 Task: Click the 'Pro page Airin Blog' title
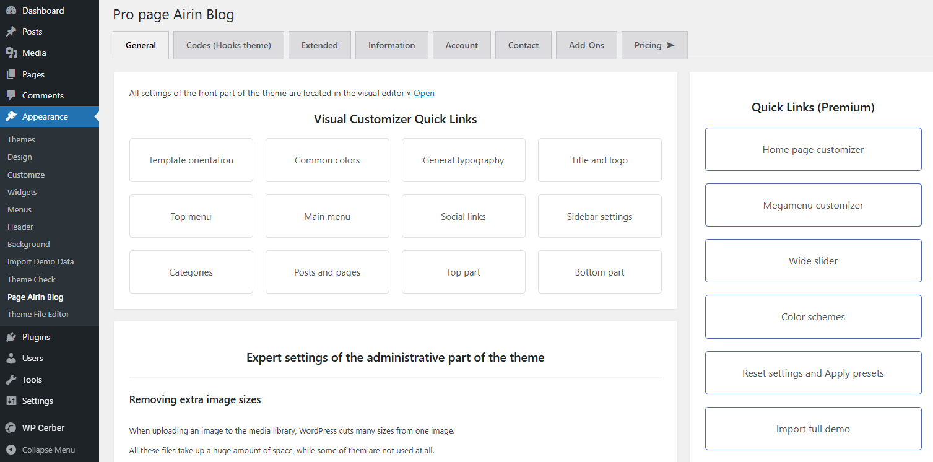[173, 14]
